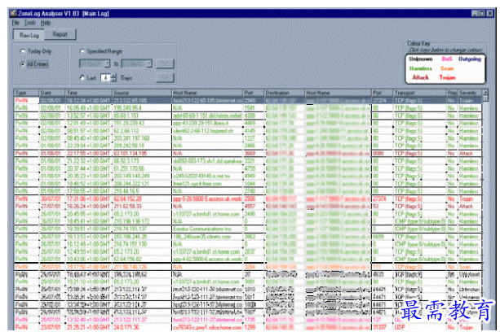The height and width of the screenshot is (336, 500).
Task: Open the Tools menu
Action: tap(30, 23)
